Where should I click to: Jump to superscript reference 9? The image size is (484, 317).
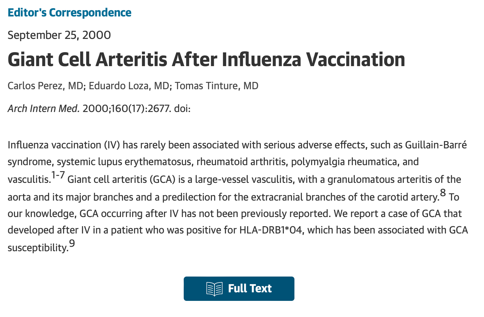coord(72,243)
